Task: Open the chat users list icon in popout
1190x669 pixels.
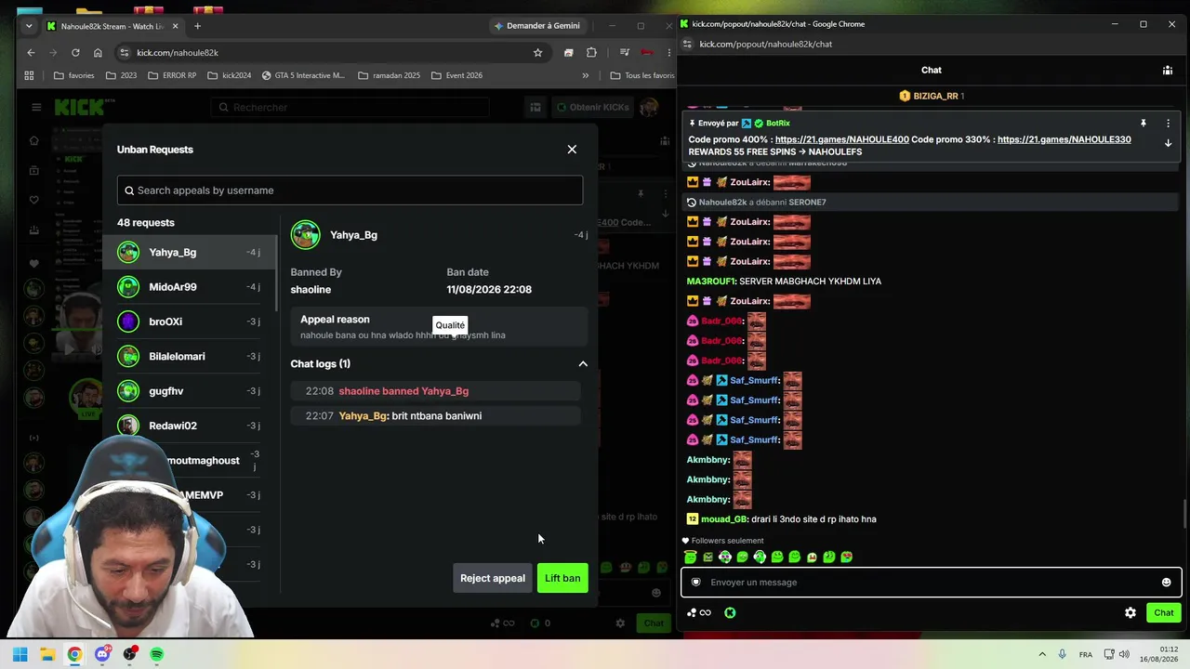Action: pos(1168,70)
